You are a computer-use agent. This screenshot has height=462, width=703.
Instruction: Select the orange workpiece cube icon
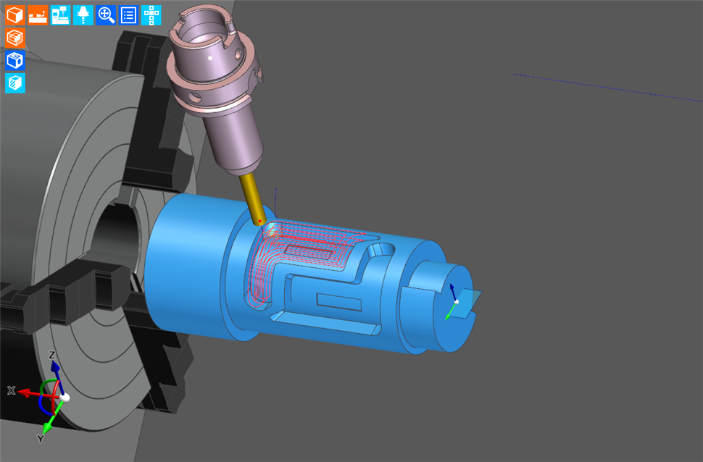[x=14, y=15]
